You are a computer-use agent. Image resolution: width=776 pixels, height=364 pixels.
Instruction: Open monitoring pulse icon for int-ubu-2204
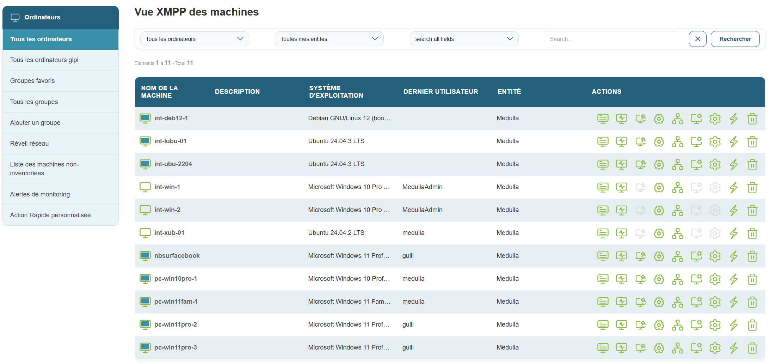[621, 165]
